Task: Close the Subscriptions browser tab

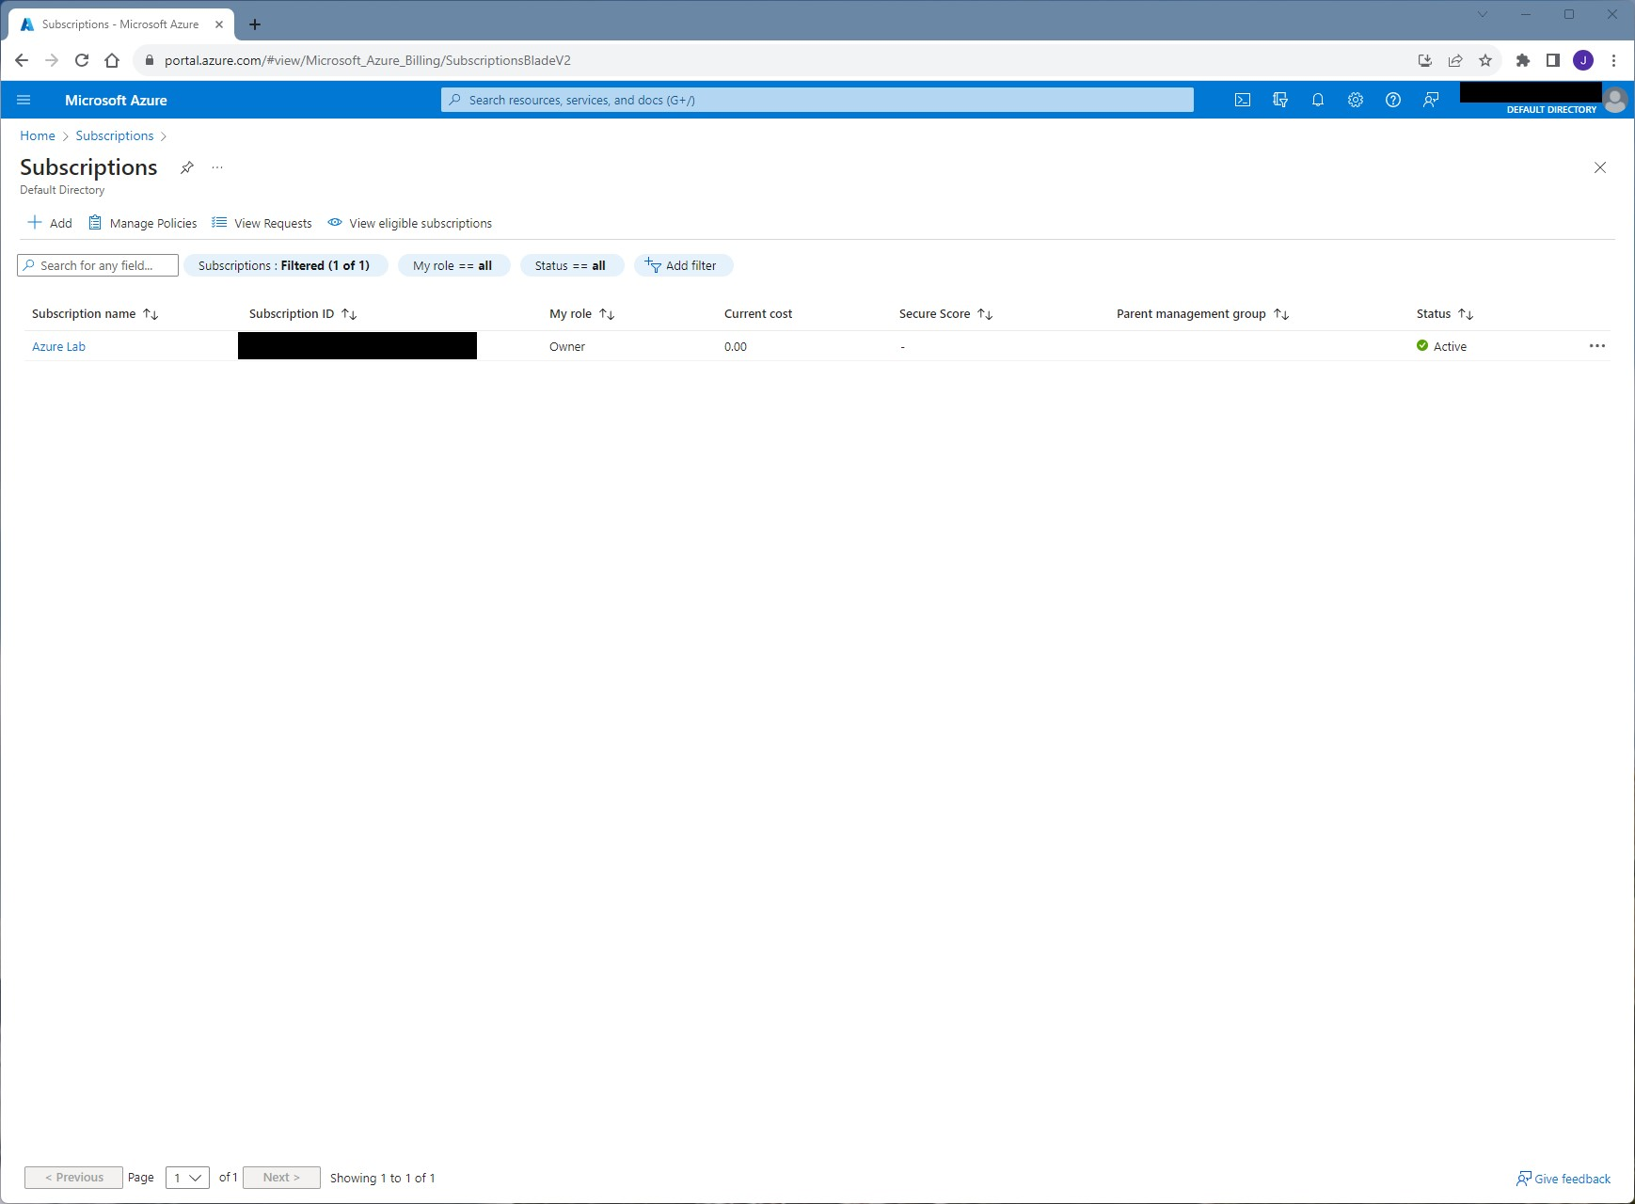Action: [219, 24]
